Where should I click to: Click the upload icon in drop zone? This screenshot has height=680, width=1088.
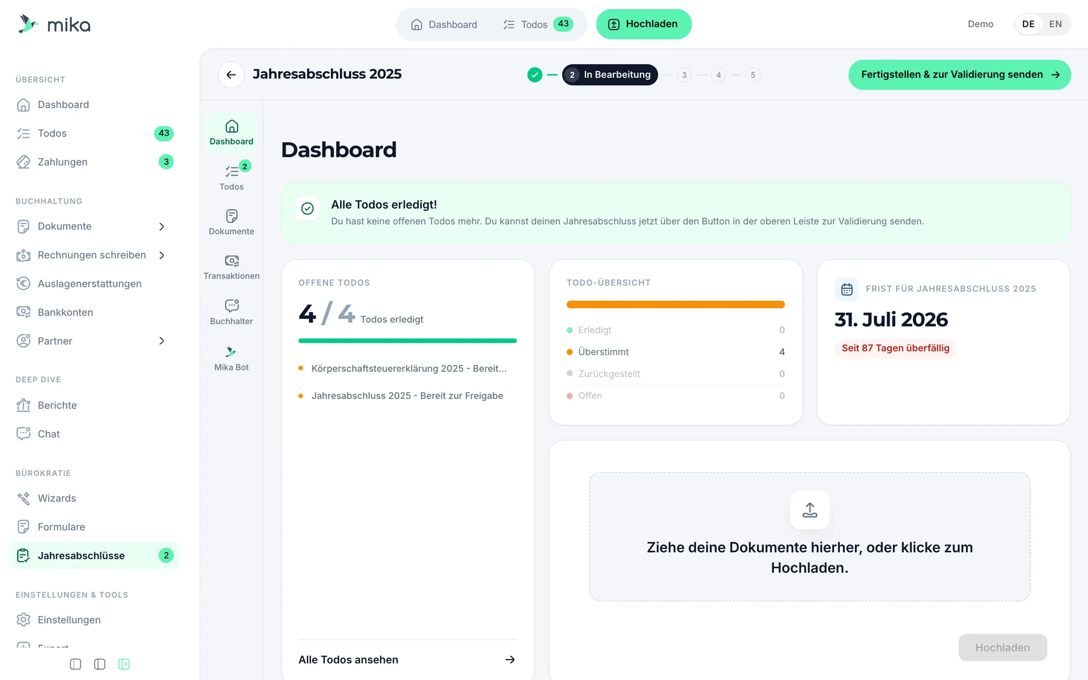pos(810,510)
